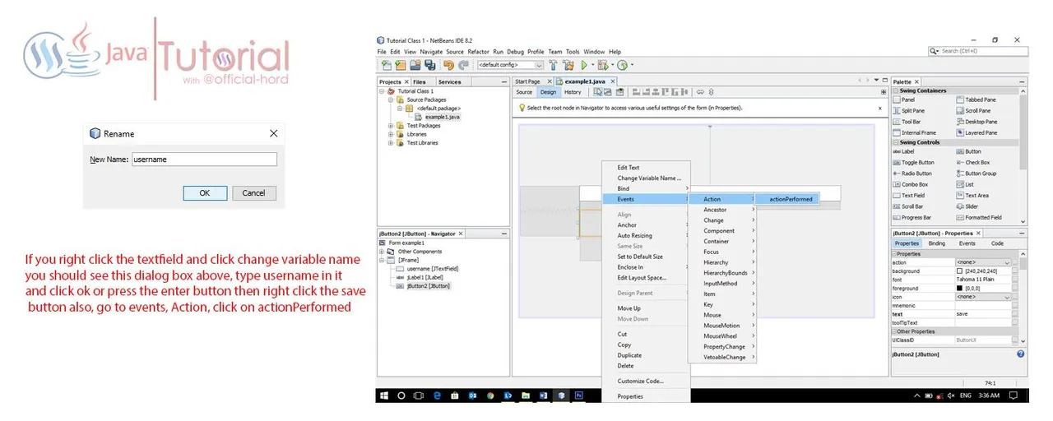Screen dimensions: 1053x421
Task: Expand Other Components in Navigator
Action: (383, 252)
